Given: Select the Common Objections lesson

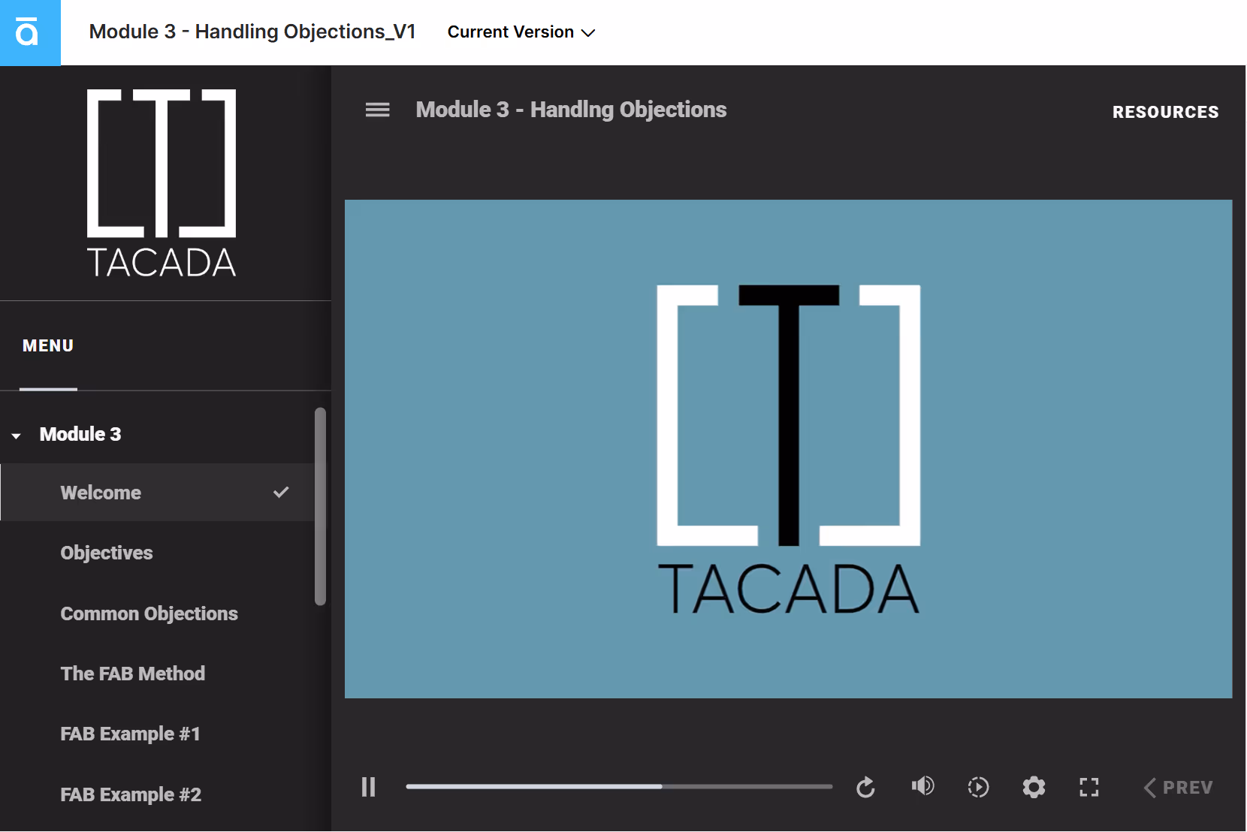Looking at the screenshot, I should click(x=149, y=613).
